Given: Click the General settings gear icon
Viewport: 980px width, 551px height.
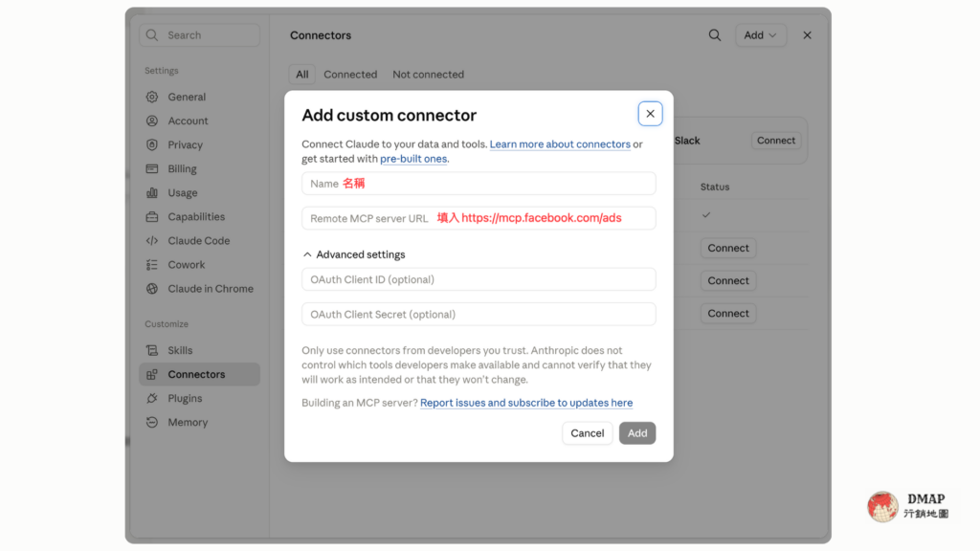Looking at the screenshot, I should click(x=152, y=97).
